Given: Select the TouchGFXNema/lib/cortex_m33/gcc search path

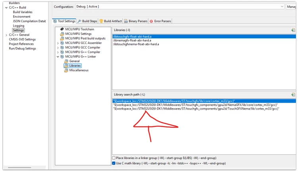Looking at the screenshot, I should [204, 108].
